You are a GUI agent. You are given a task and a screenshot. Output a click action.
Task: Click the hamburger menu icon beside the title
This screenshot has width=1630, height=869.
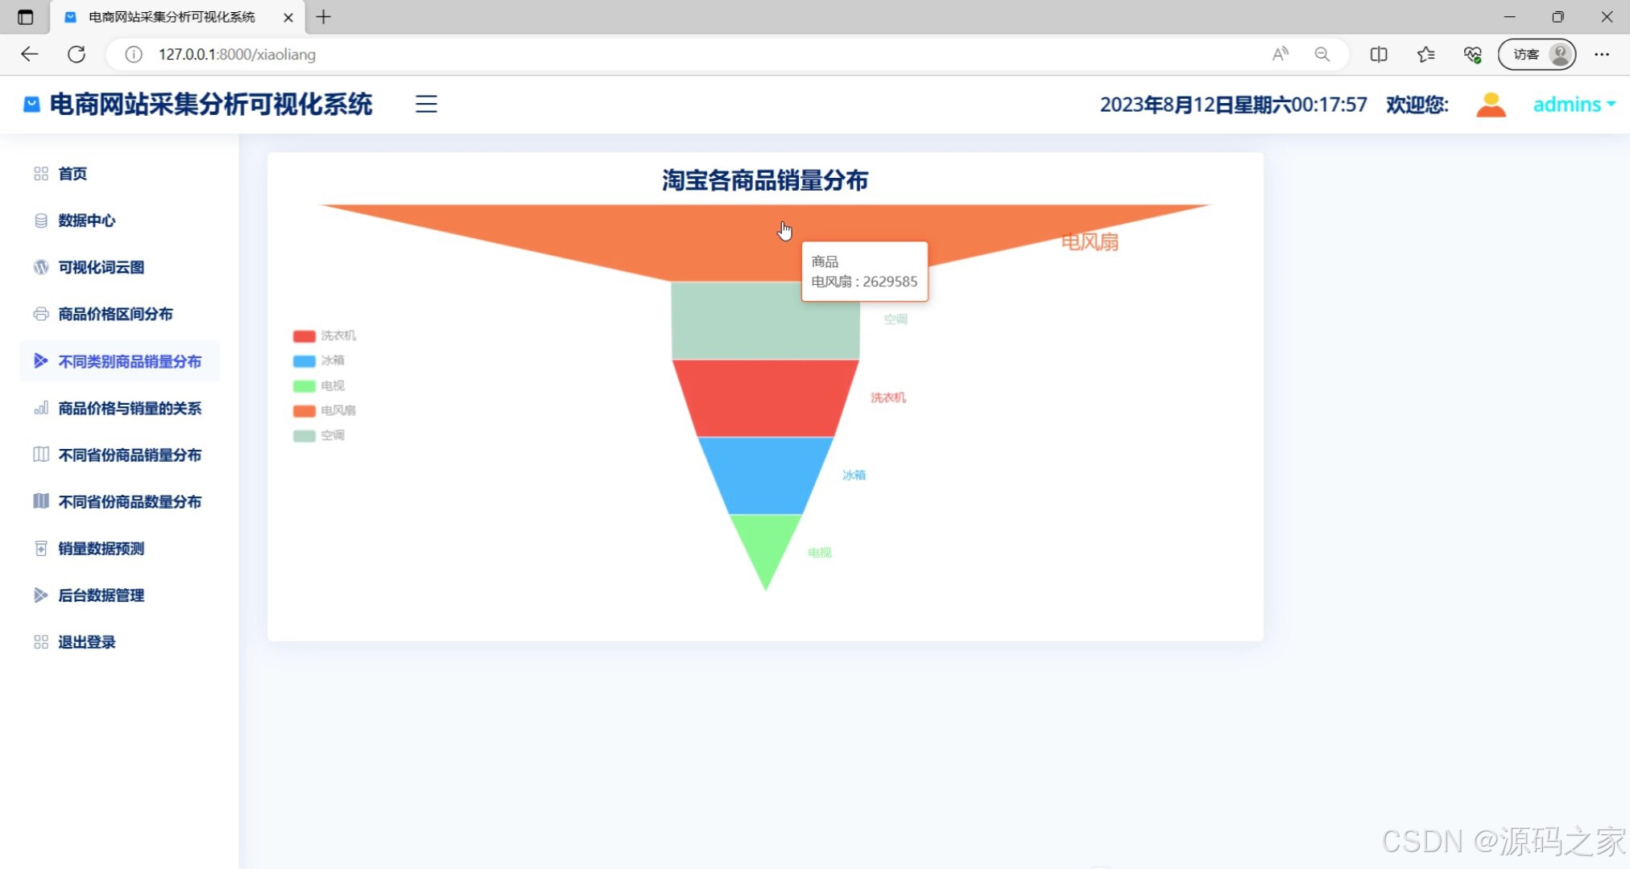425,104
